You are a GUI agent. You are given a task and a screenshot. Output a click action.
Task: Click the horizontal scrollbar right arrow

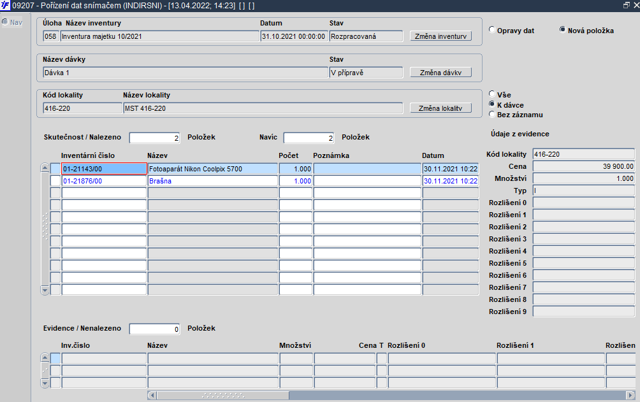[630, 395]
